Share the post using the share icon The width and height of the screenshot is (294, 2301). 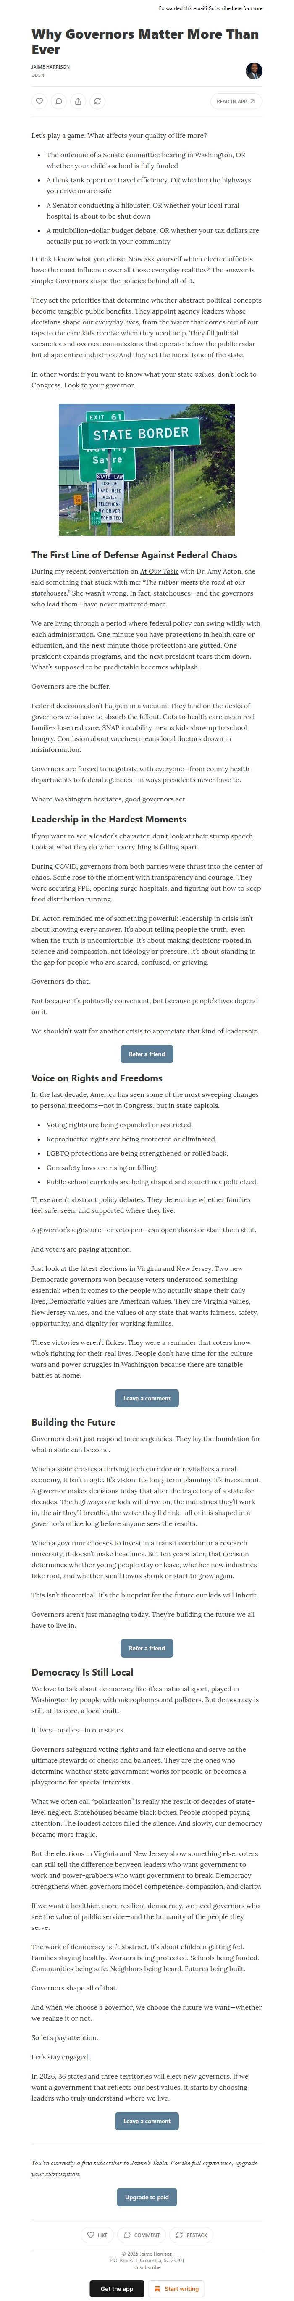pos(79,101)
